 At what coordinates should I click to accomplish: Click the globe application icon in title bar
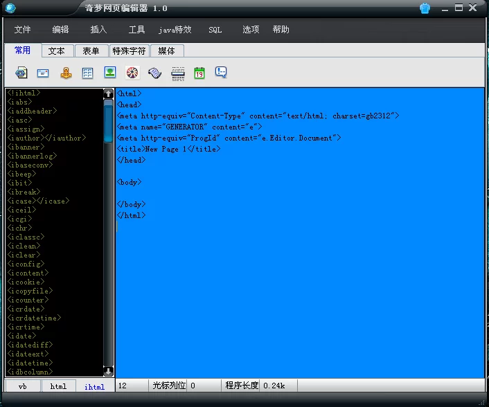coord(10,8)
